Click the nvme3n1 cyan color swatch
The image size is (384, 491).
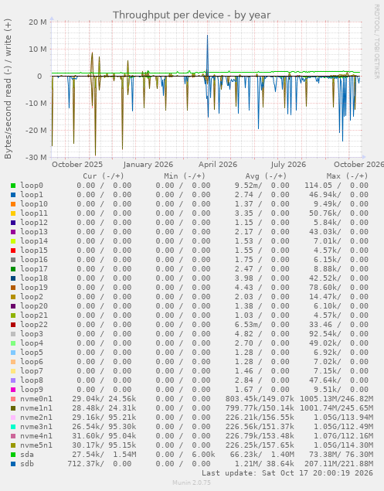tap(13, 427)
